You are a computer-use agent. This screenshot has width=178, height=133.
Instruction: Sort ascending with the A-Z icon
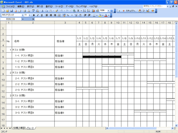(x=84, y=11)
